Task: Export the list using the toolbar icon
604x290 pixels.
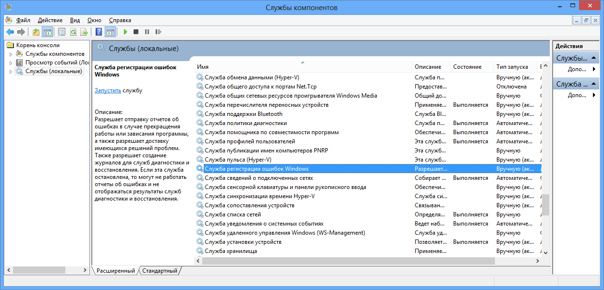Action: (84, 32)
